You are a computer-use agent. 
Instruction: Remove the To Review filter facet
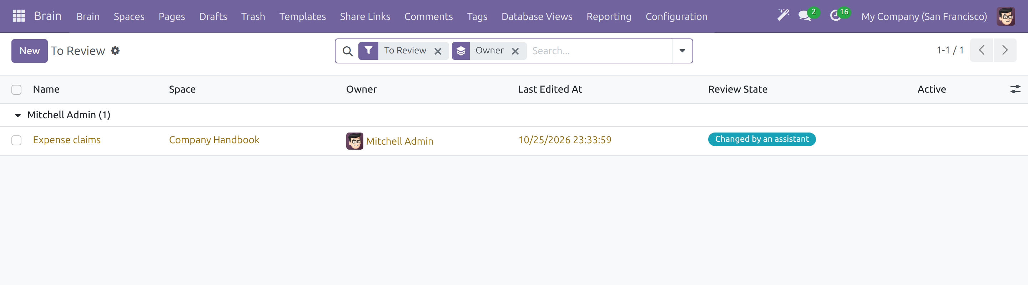[438, 51]
